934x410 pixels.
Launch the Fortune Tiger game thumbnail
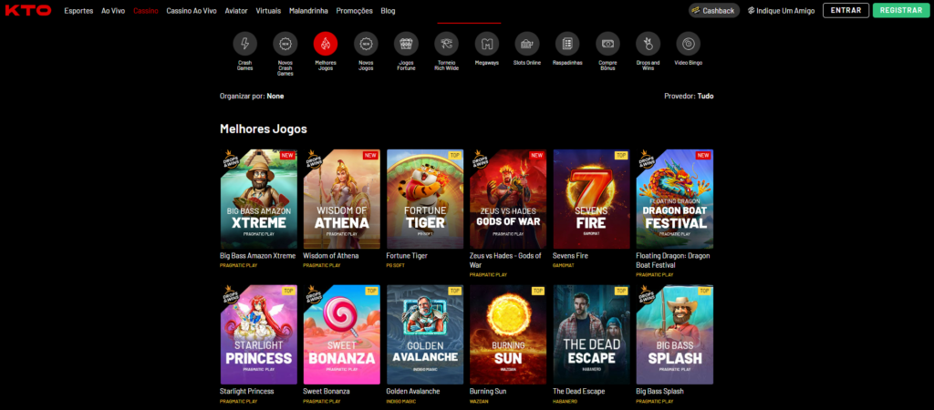(x=425, y=199)
